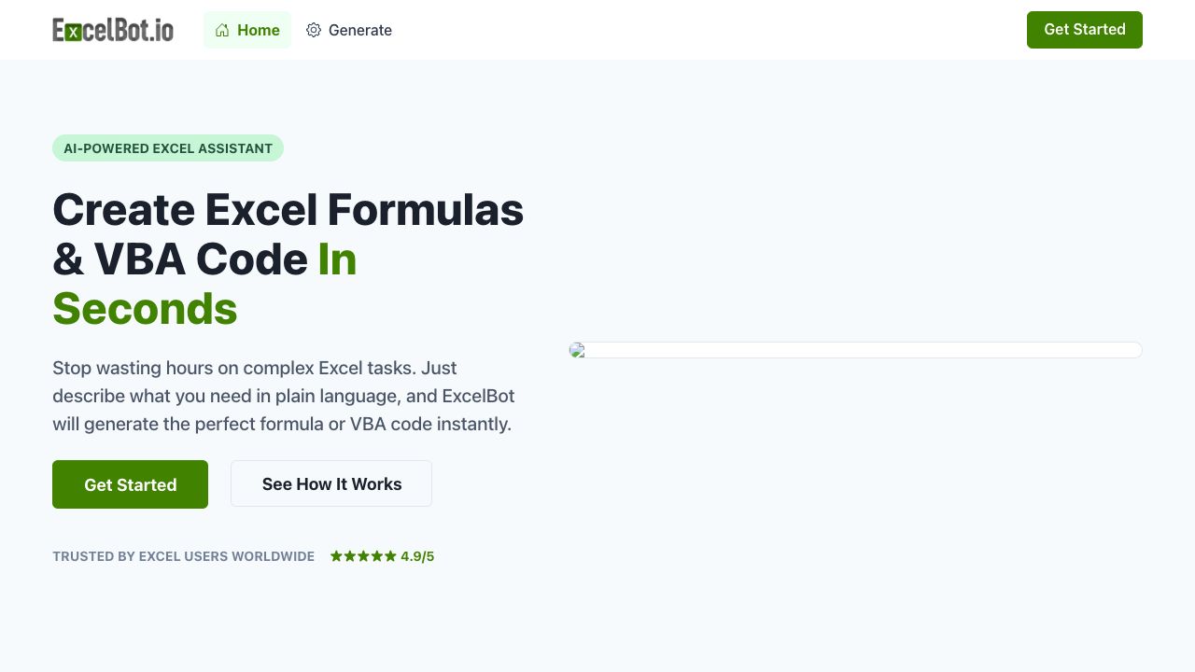Click the middle star of the rating
Screen dimensions: 1195x672
(363, 556)
